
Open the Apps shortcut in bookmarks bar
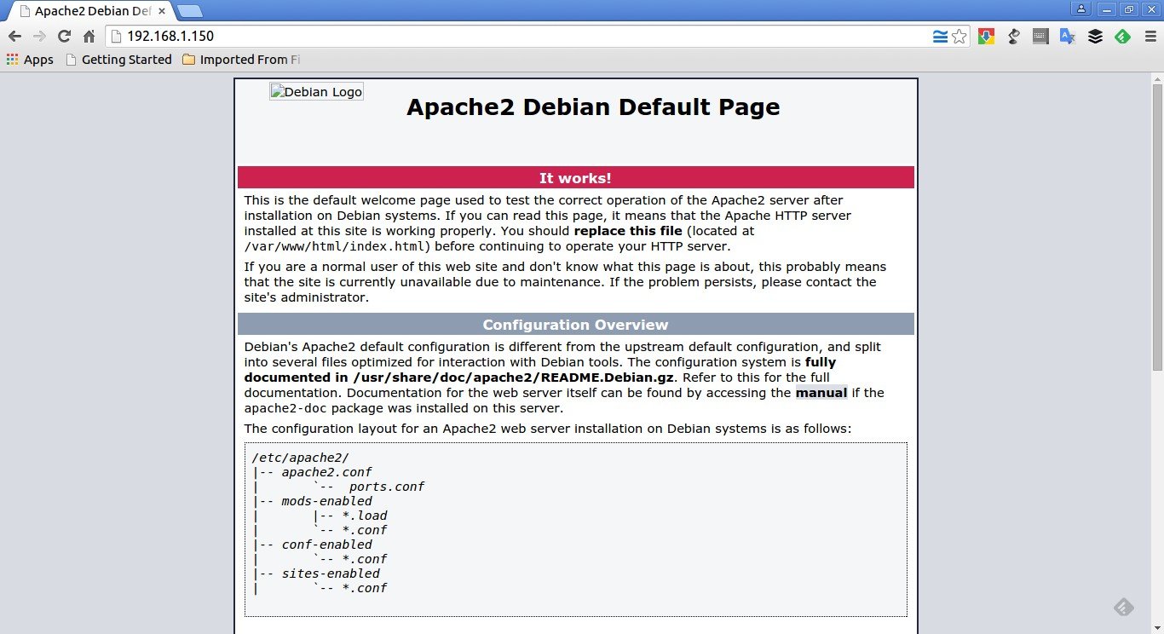coord(30,60)
